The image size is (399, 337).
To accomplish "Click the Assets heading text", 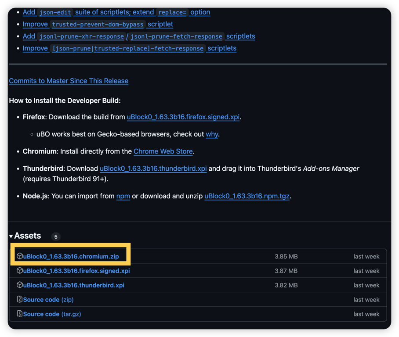I will (x=28, y=236).
